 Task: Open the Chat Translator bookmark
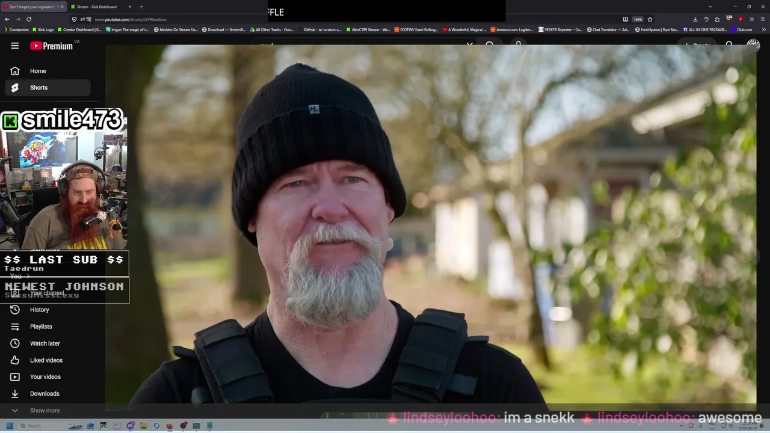(x=608, y=29)
